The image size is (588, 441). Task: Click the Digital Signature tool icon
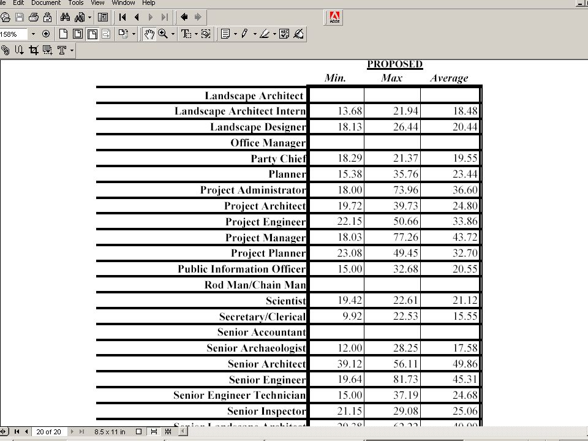(298, 34)
